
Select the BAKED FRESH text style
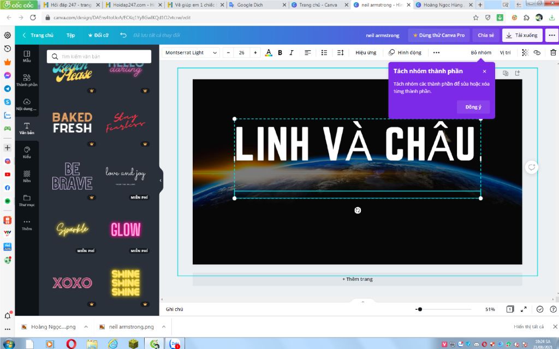point(73,123)
